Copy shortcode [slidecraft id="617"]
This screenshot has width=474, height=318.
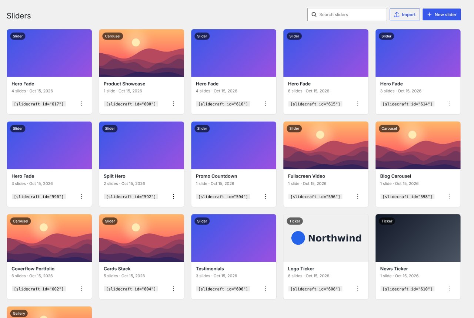tap(39, 104)
